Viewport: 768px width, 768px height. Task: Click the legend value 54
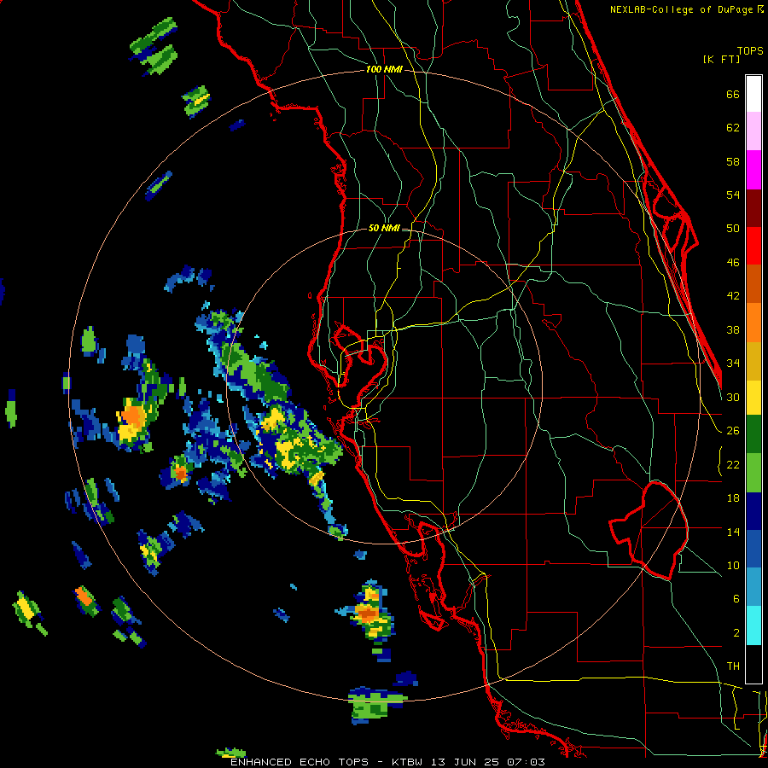[733, 195]
